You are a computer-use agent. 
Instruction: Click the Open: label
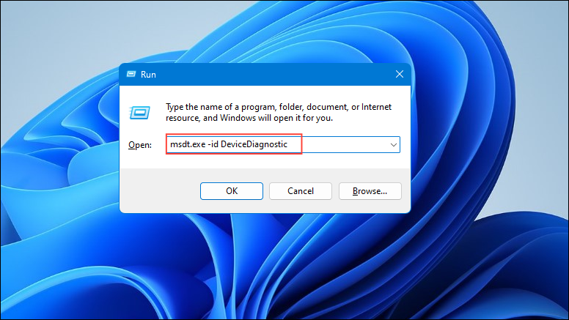(x=140, y=145)
